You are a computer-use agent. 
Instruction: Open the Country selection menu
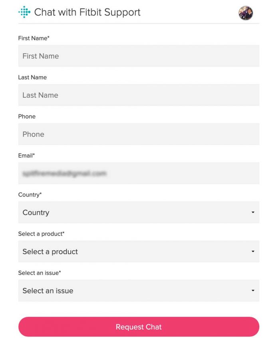[139, 212]
